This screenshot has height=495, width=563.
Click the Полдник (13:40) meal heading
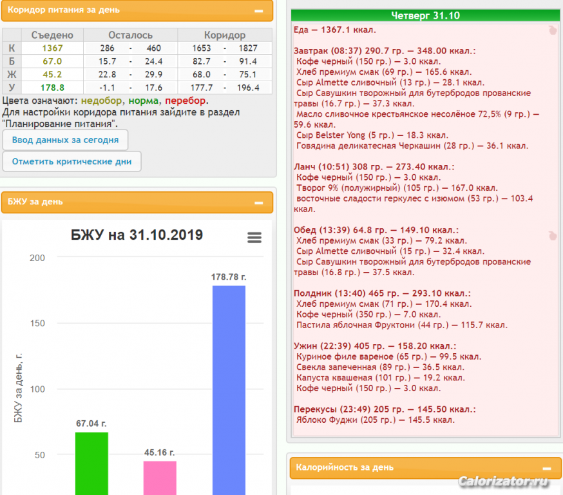pyautogui.click(x=382, y=293)
